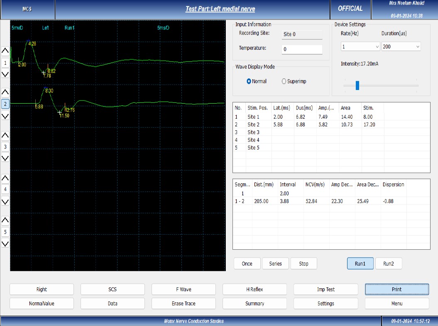Click the 2.00 onset marker on trace 1
The width and height of the screenshot is (438, 326).
22,65
